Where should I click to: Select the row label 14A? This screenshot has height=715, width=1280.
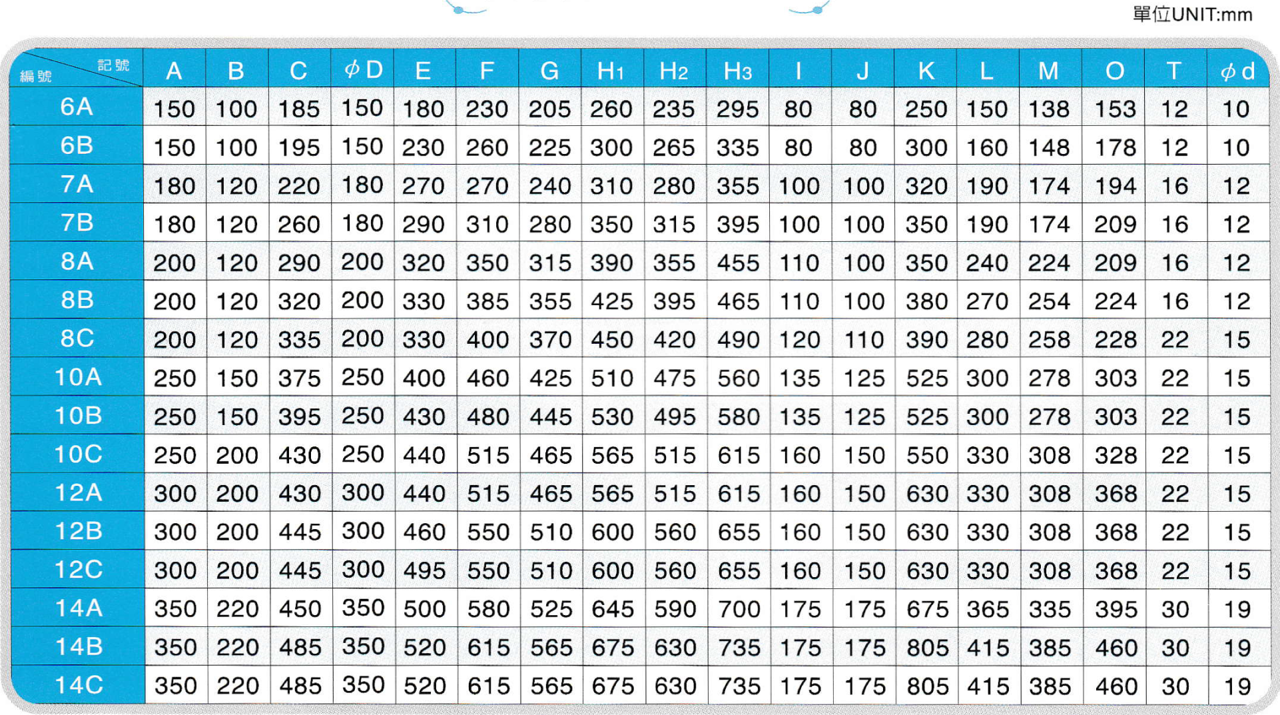tap(78, 608)
